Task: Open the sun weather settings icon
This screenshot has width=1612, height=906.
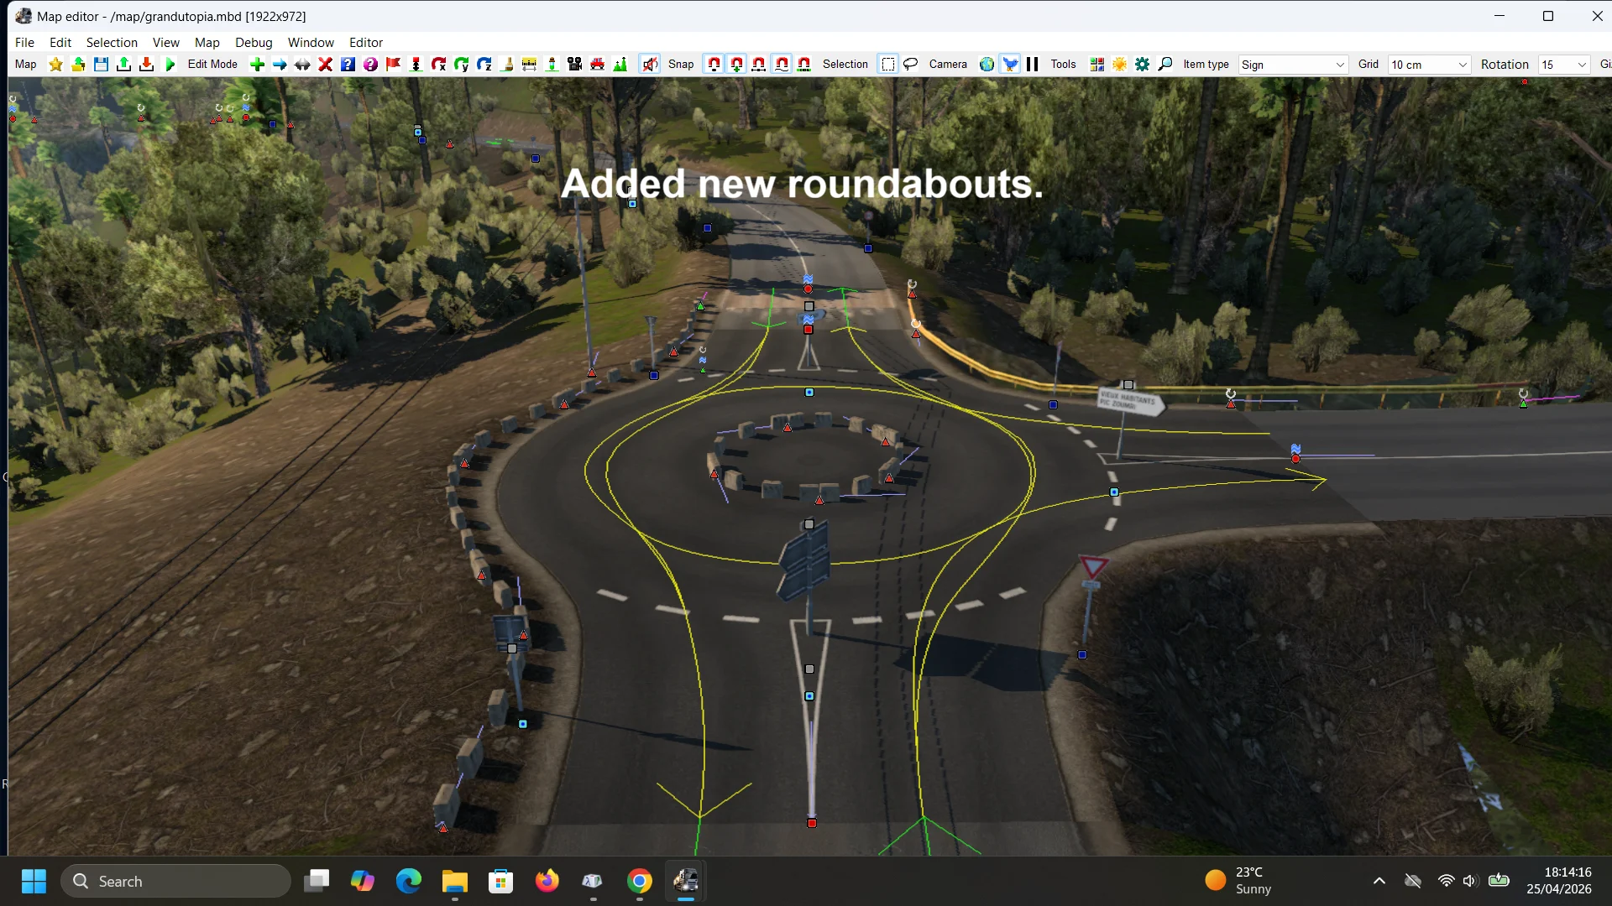Action: (x=1119, y=65)
